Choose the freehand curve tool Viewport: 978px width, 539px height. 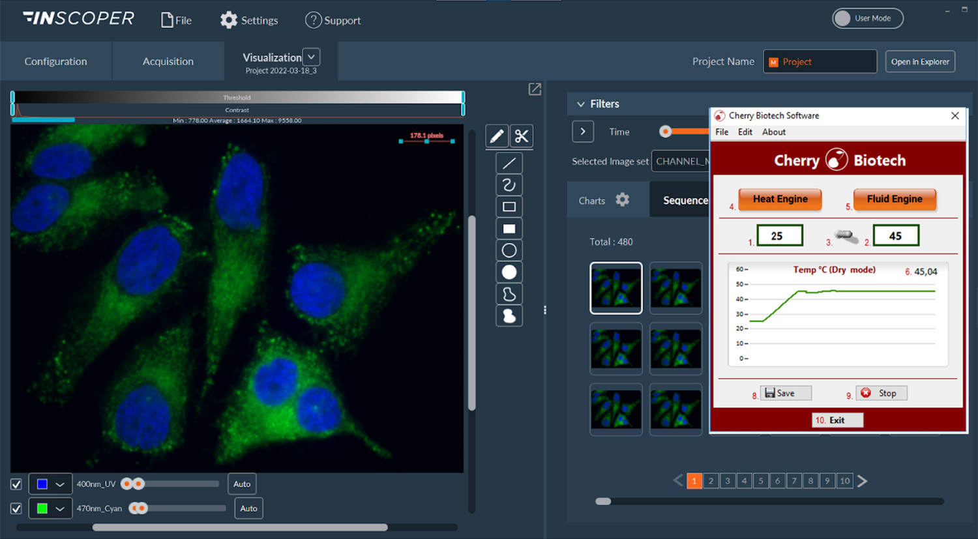coord(509,185)
